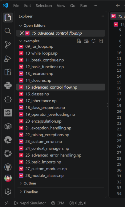Open the Run and Debug view

(x=8, y=58)
